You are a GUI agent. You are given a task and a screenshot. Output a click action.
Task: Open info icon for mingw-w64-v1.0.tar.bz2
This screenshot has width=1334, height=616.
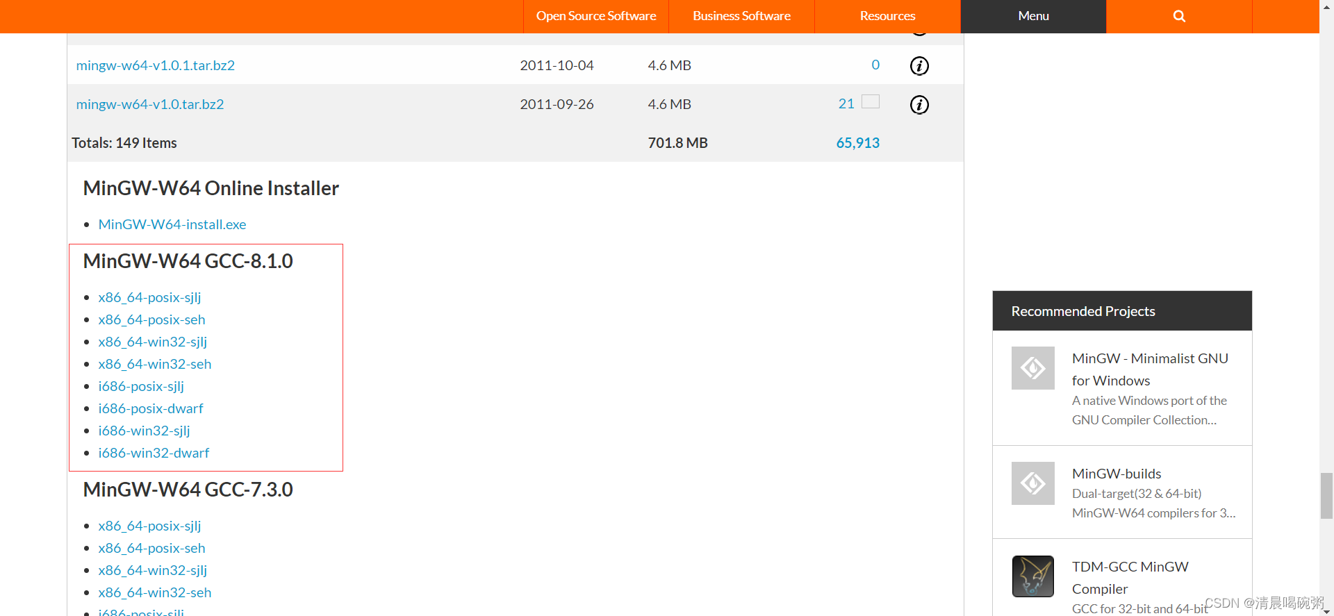pos(919,105)
